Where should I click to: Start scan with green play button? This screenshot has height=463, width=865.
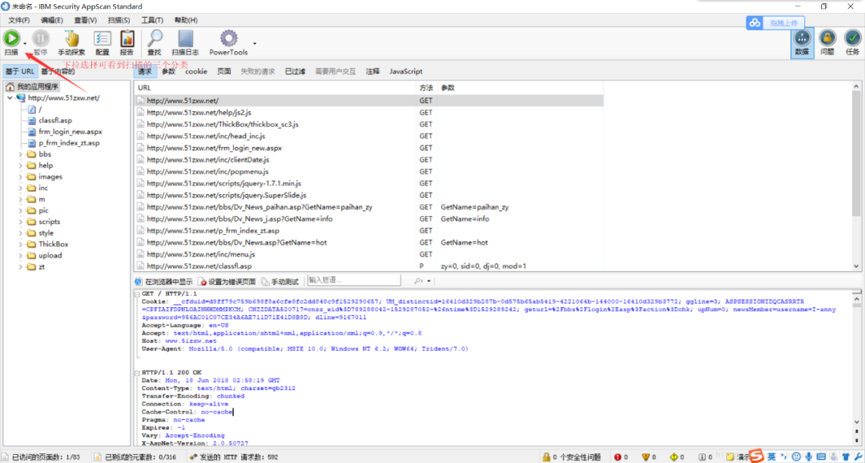(x=11, y=38)
